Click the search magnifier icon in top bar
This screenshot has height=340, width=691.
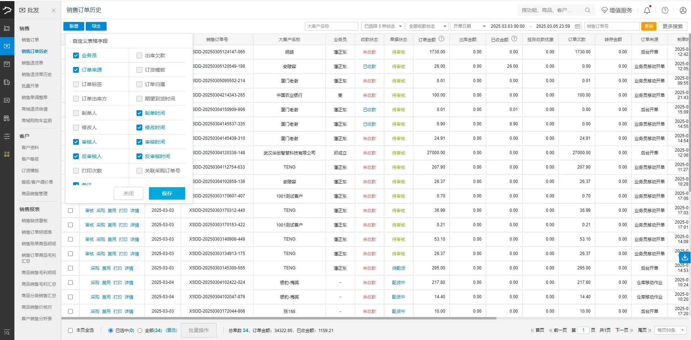[x=587, y=10]
